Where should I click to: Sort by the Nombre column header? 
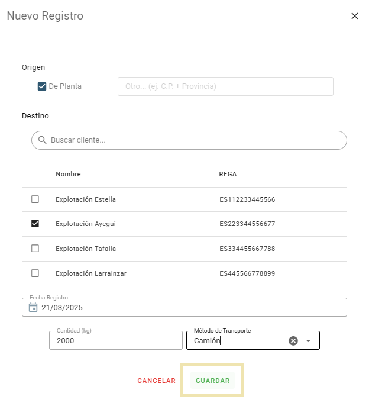[x=68, y=174]
